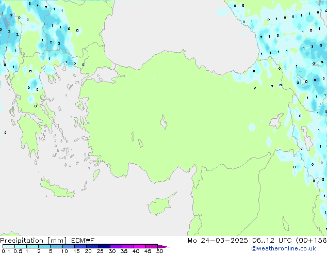Select the 5–10 mm legend swatch
Screen dimensions: 327x253
pyautogui.click(x=56, y=246)
